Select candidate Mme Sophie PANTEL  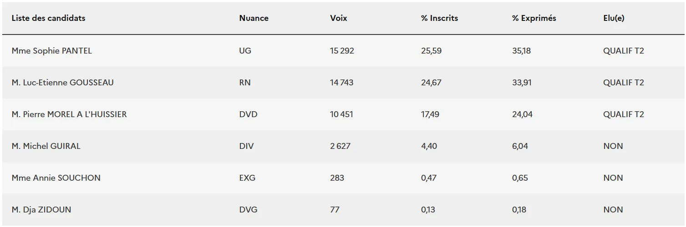51,51
